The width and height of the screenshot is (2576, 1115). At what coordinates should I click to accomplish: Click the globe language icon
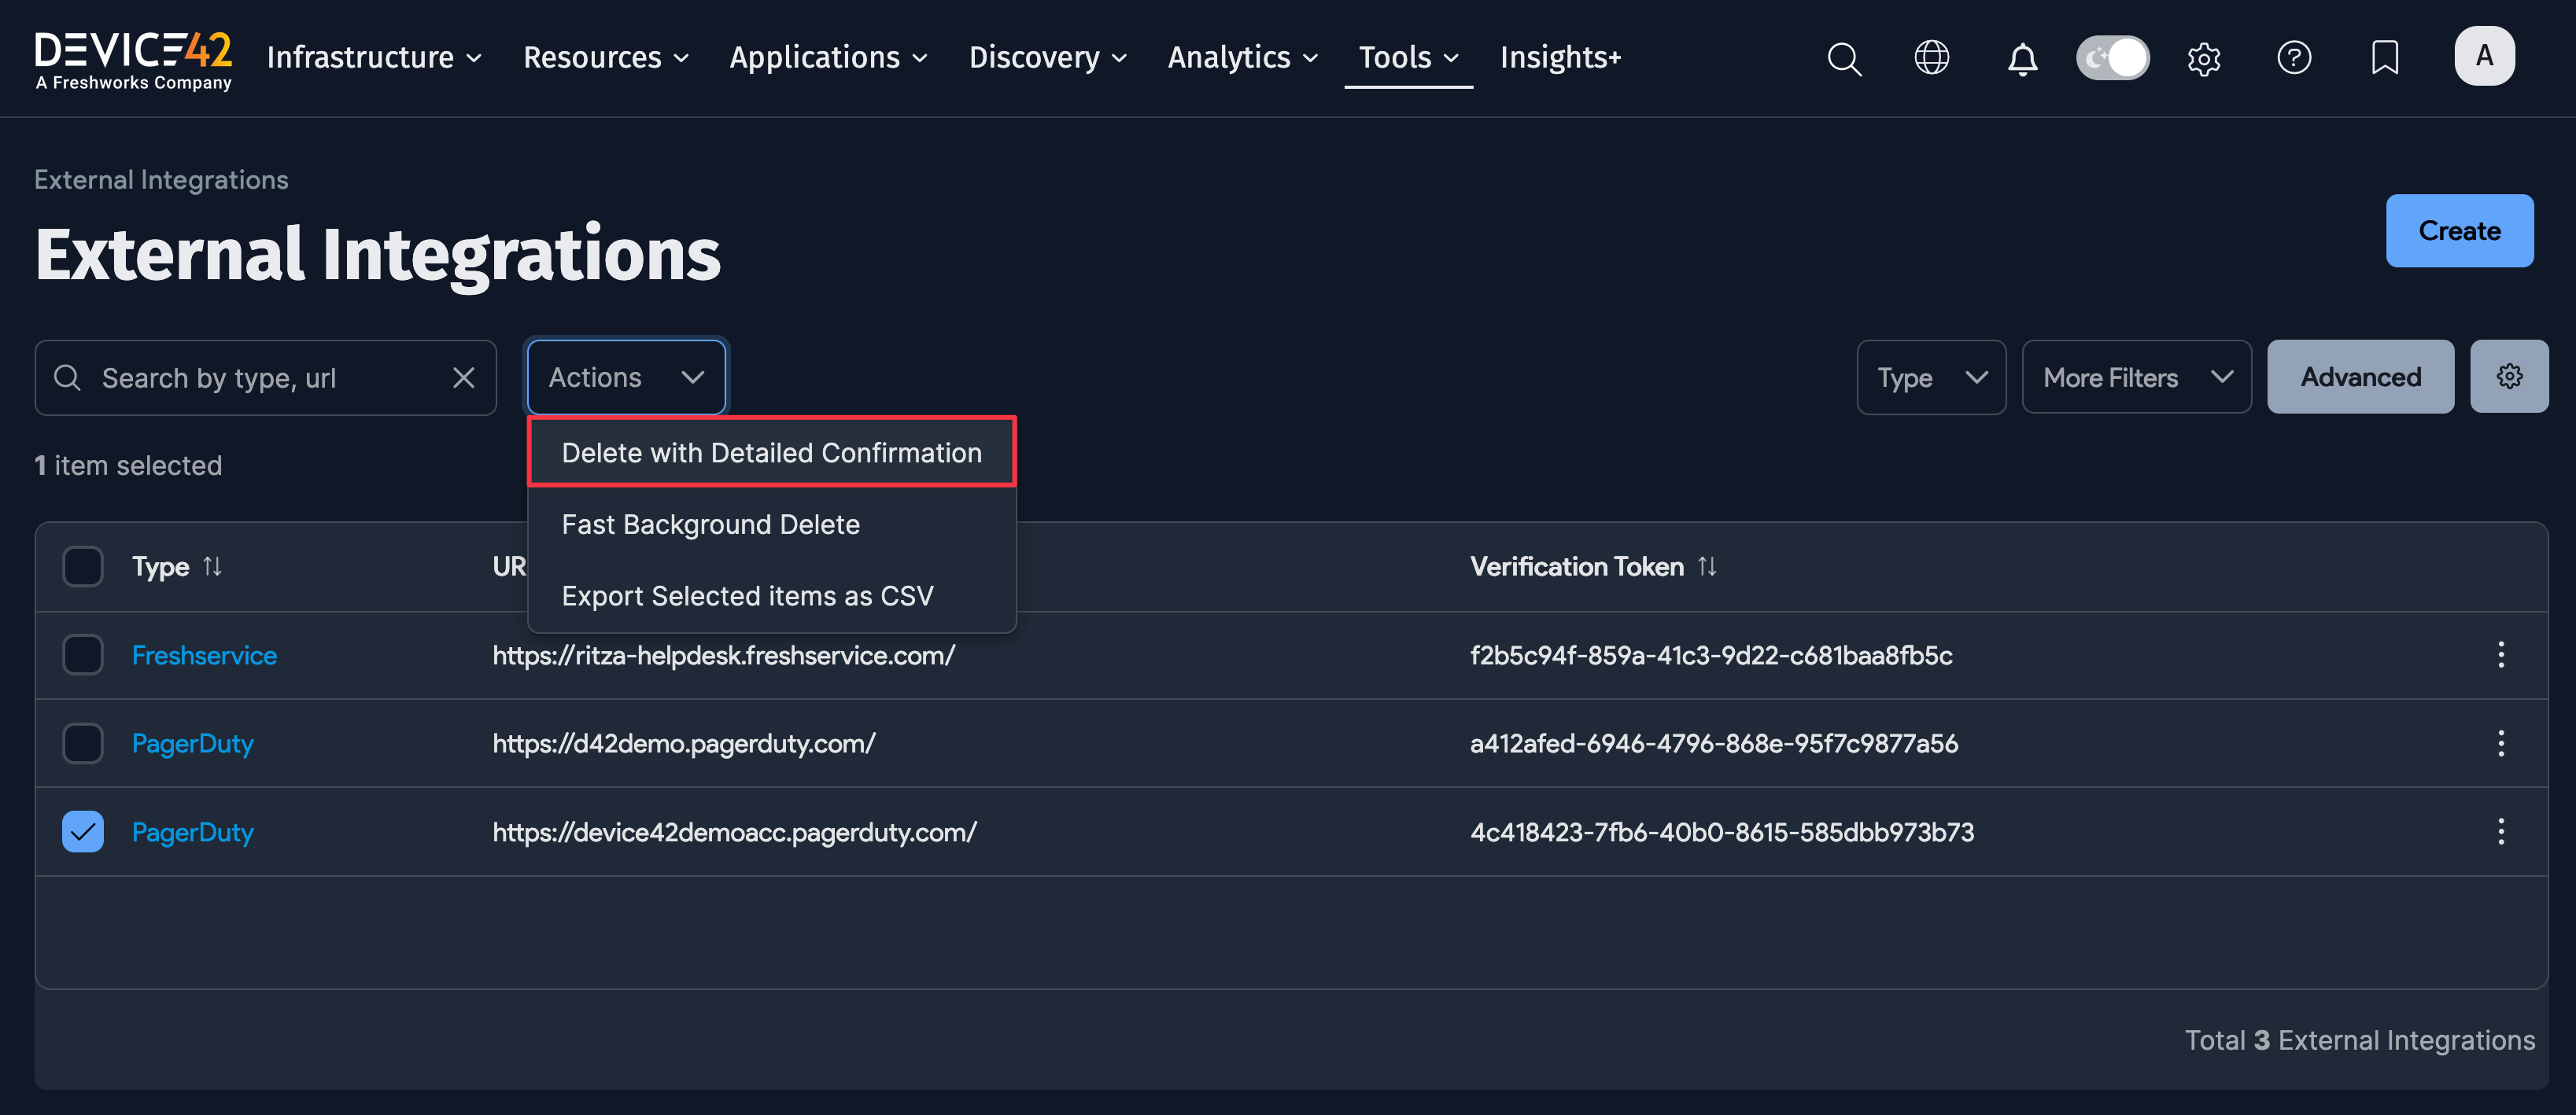tap(1932, 58)
